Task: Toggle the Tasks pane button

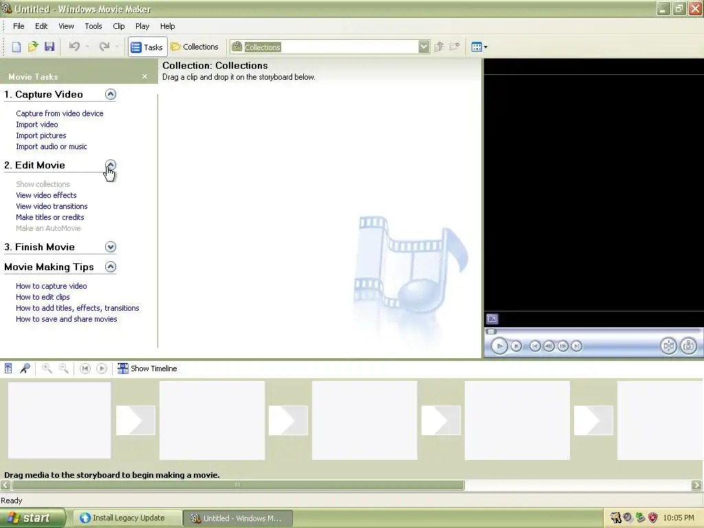Action: [x=147, y=47]
